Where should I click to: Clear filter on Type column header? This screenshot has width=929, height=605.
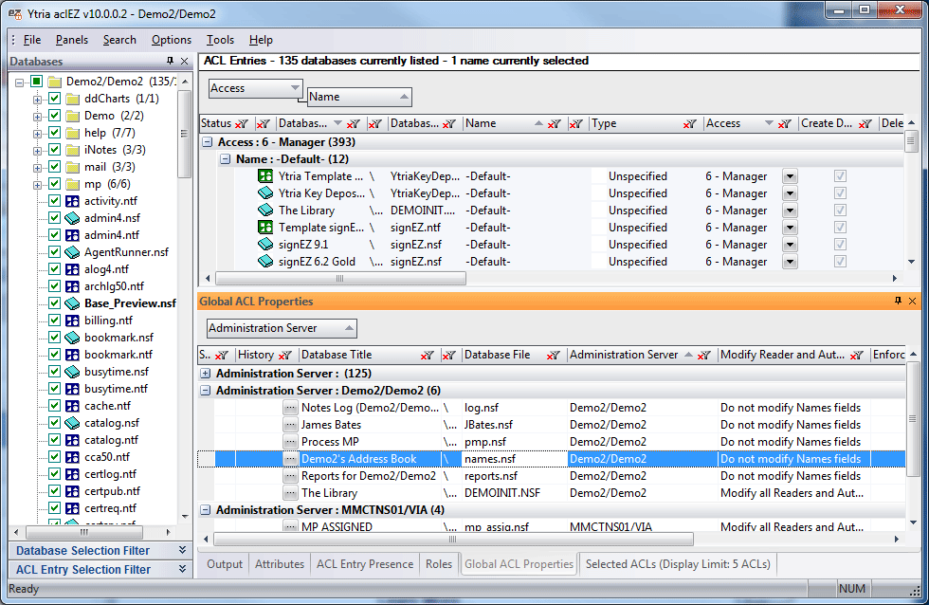pos(690,124)
